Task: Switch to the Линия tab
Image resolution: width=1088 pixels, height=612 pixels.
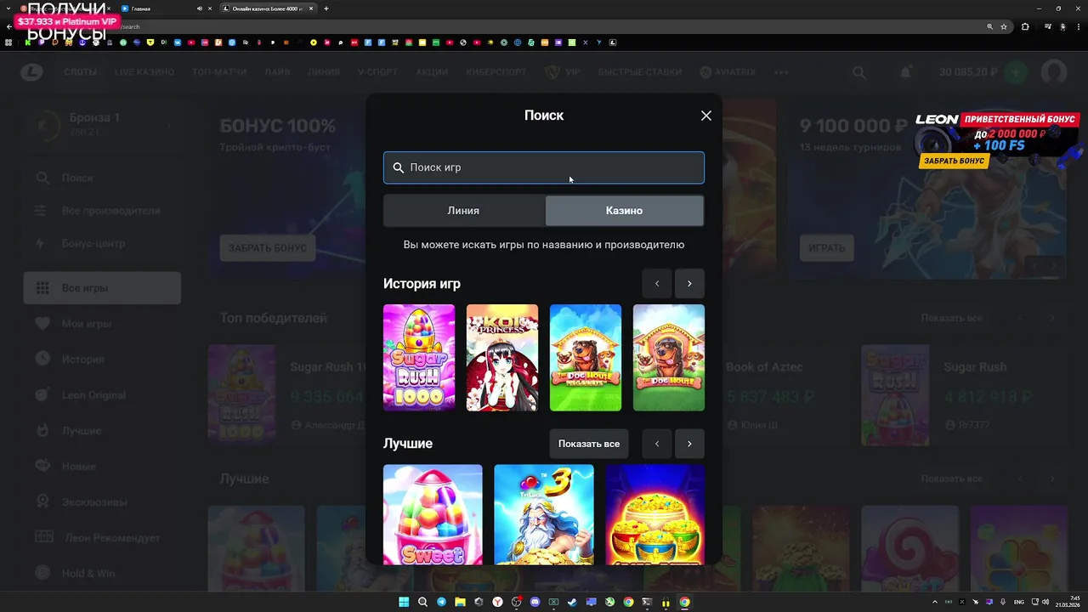Action: 463,211
